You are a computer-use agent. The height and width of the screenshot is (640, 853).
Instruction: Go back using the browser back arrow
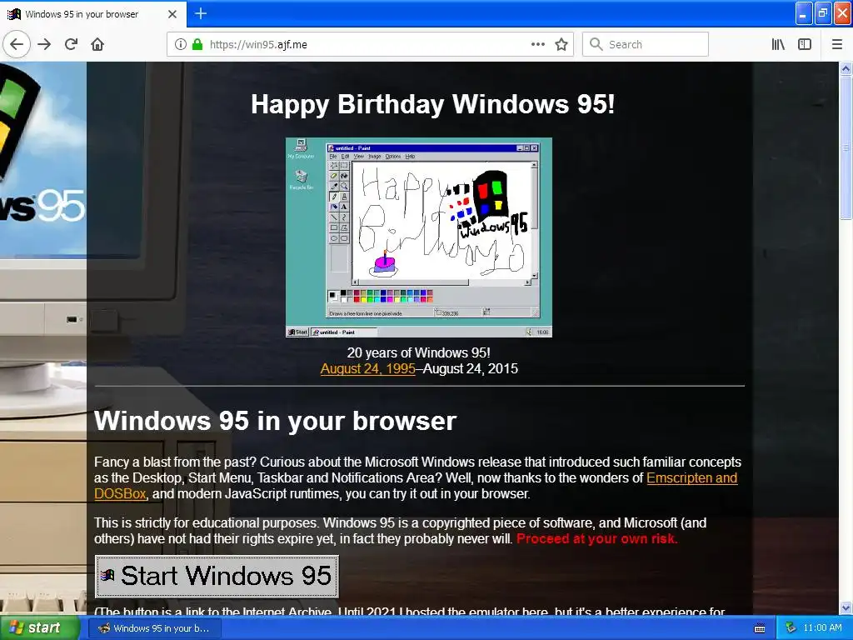17,44
